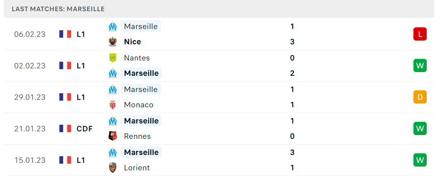Click the red L loss badge
This screenshot has height=179, width=440.
coord(420,34)
